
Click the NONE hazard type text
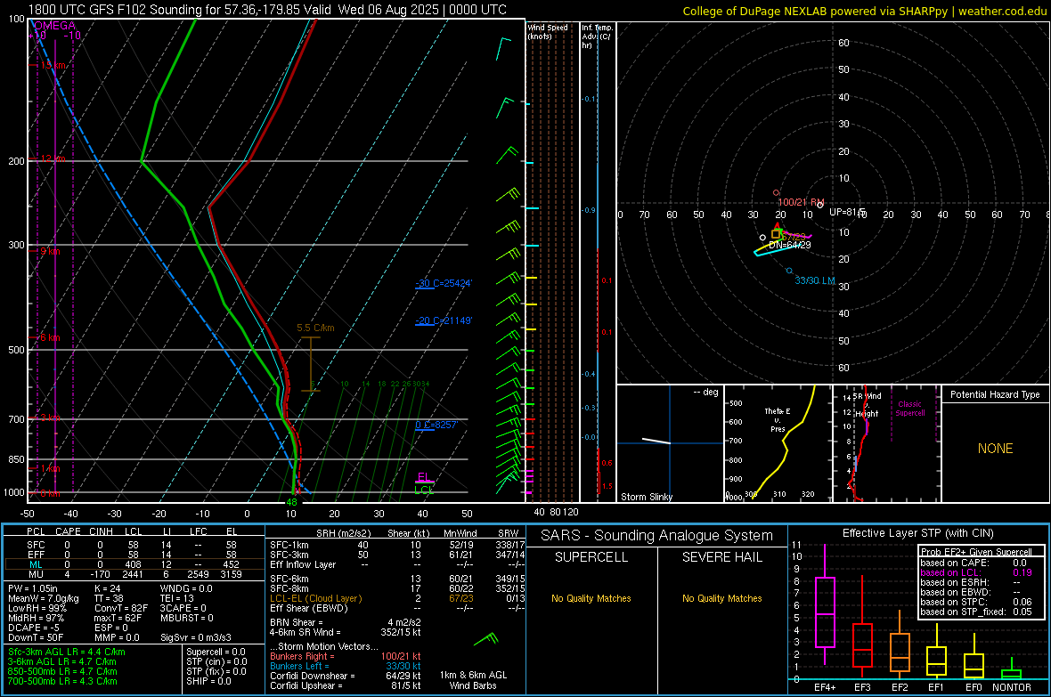click(x=995, y=449)
